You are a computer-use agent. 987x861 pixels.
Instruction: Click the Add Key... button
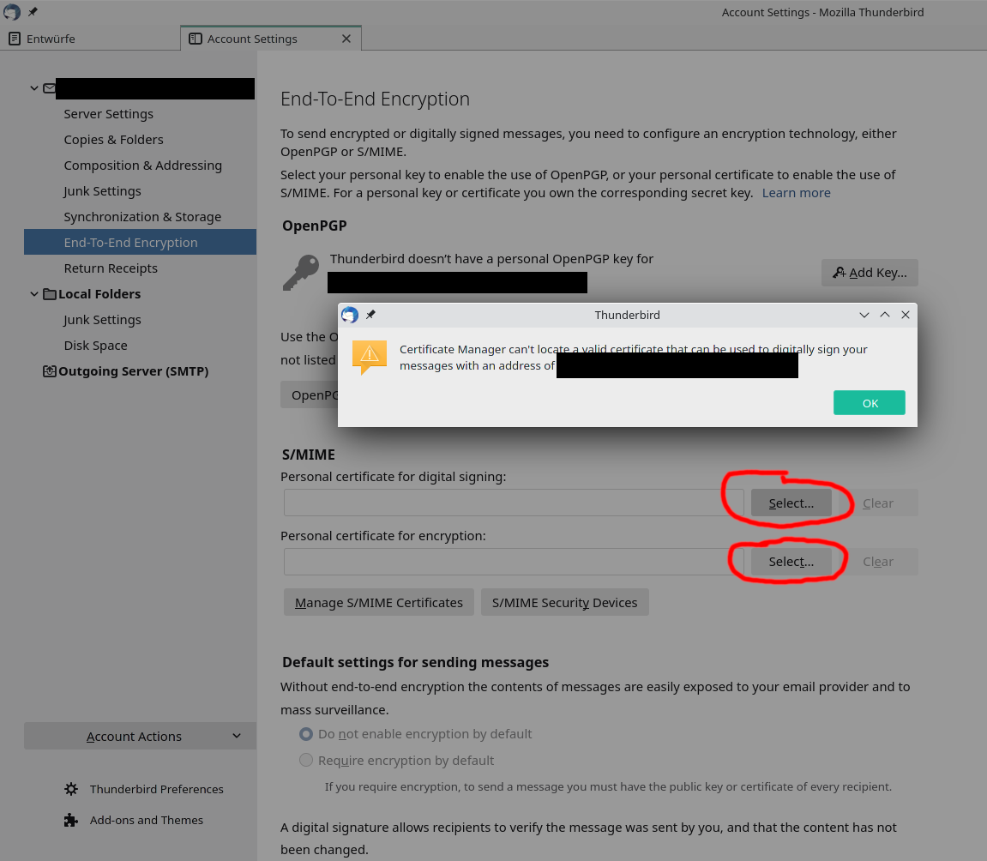pos(870,273)
